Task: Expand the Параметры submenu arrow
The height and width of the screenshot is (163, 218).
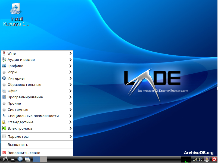Action: [x=70, y=137]
